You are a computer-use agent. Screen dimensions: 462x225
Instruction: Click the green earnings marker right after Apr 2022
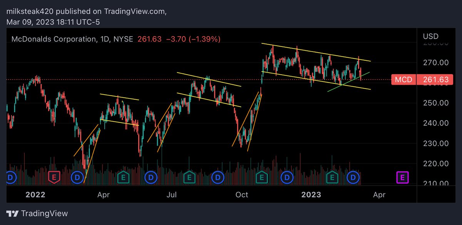[x=123, y=177]
